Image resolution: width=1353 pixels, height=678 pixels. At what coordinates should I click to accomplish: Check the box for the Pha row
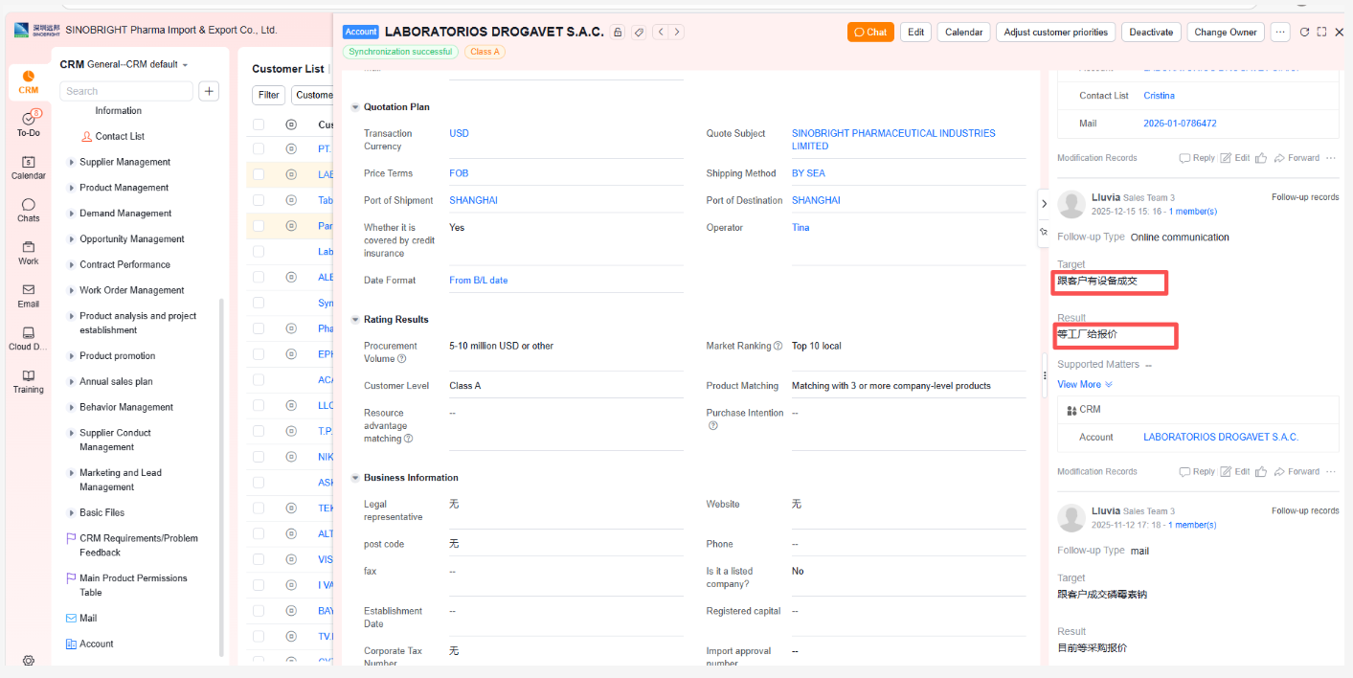pos(259,328)
